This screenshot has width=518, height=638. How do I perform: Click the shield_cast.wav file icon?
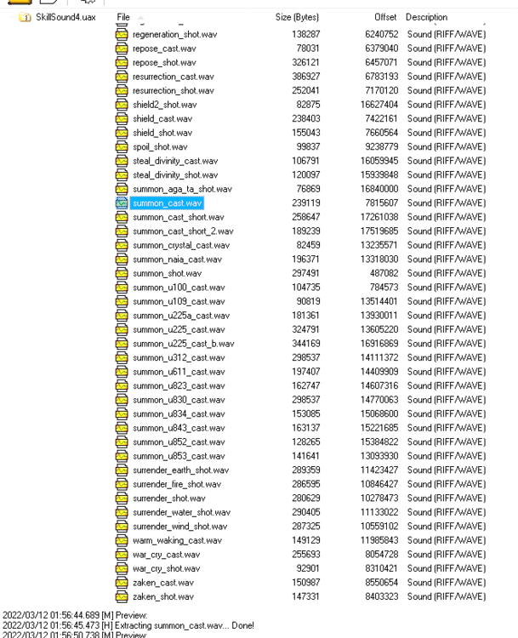coord(122,119)
